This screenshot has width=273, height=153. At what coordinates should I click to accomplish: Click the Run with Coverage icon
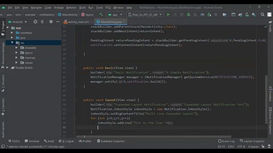click(195, 15)
